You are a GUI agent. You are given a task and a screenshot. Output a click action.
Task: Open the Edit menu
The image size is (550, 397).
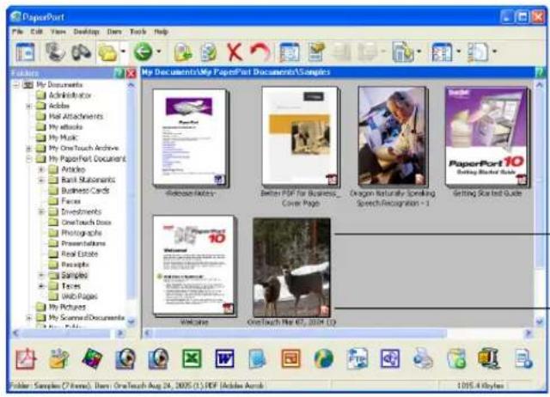[36, 32]
